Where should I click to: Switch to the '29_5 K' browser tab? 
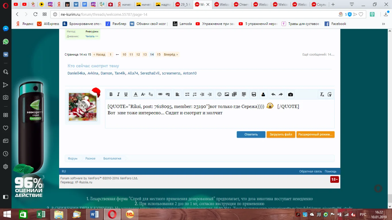(183, 4)
